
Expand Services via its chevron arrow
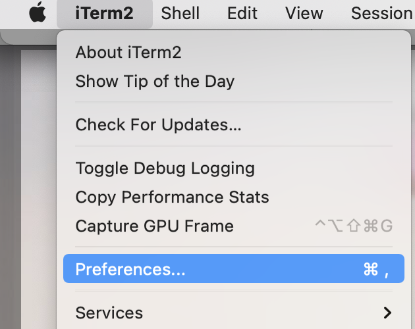click(387, 313)
